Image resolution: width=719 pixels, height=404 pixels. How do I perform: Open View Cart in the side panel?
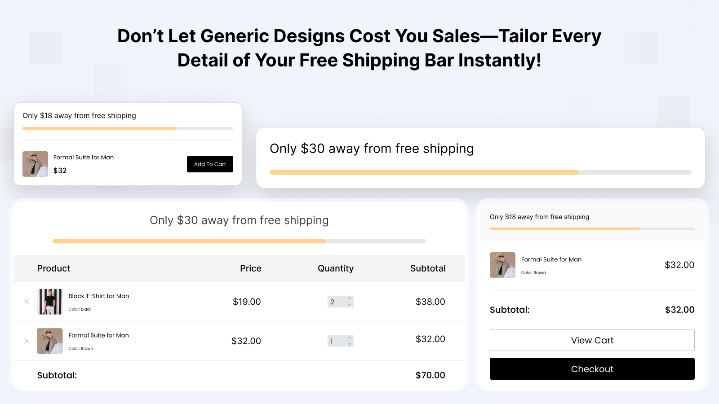coord(592,340)
